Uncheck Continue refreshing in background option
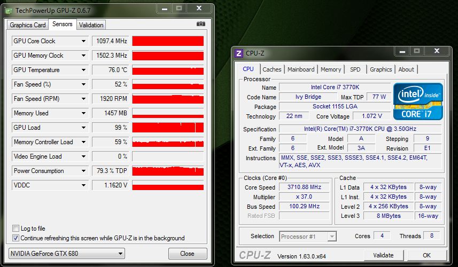The height and width of the screenshot is (267, 458). pos(16,238)
